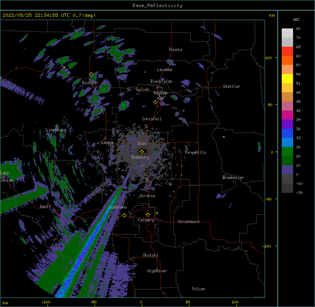The width and height of the screenshot is (315, 307).
Task: Click the Drumheller label
Action: (x=233, y=178)
